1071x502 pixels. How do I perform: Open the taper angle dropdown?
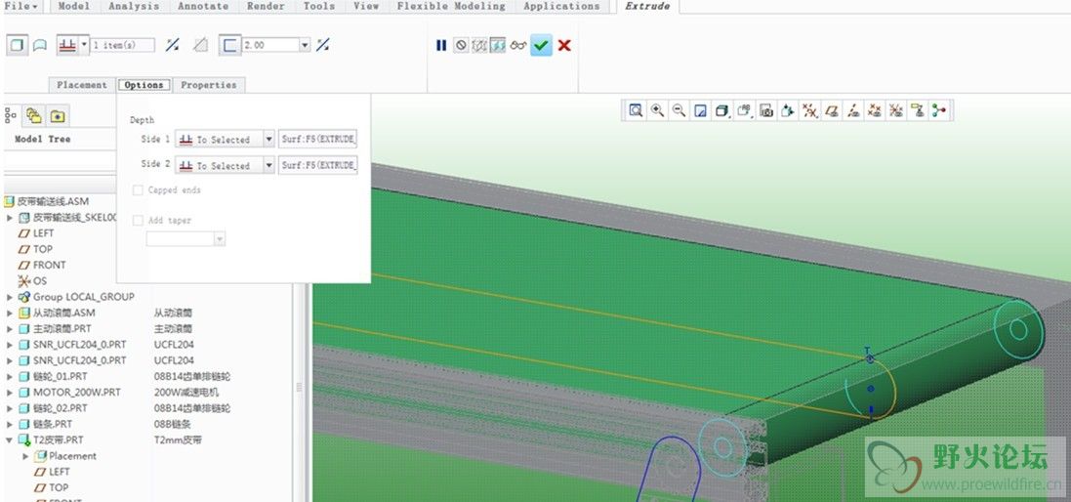pos(220,239)
